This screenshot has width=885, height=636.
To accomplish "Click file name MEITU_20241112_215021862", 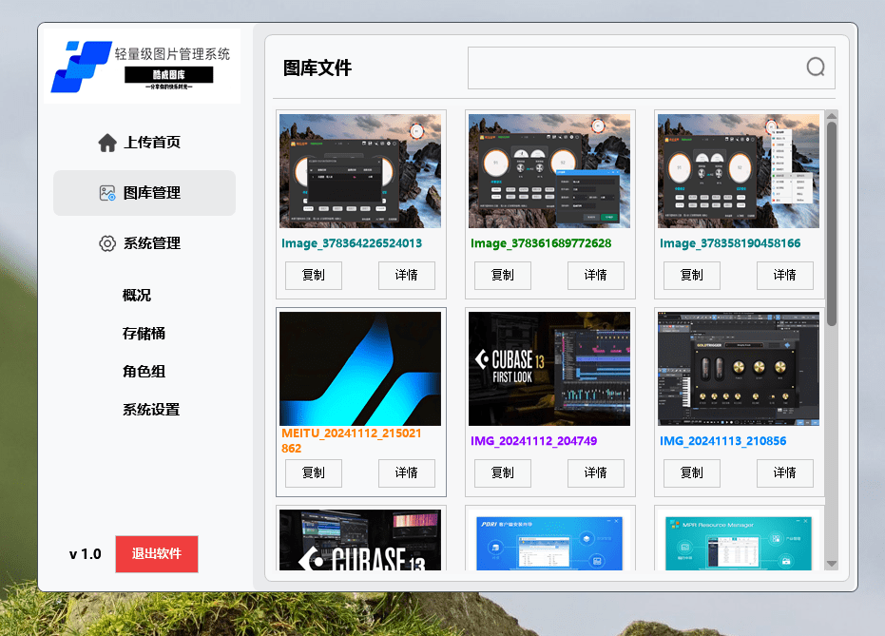I will [352, 441].
